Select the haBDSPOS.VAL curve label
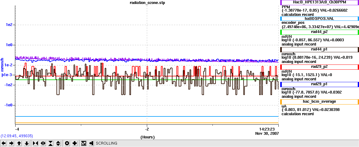Screen dimensions: 359x147 [319, 19]
